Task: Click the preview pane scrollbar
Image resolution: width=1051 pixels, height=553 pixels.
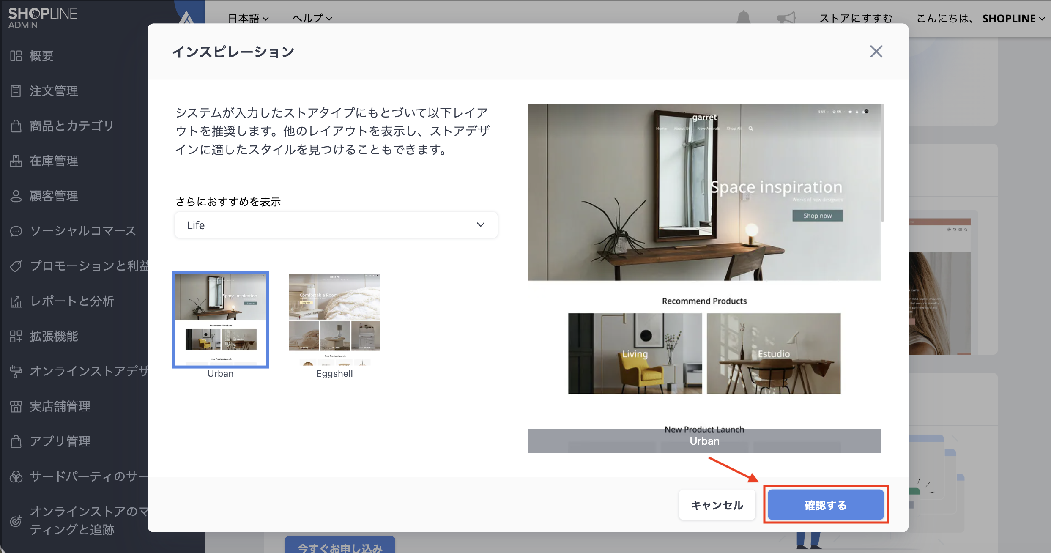Action: (882, 163)
